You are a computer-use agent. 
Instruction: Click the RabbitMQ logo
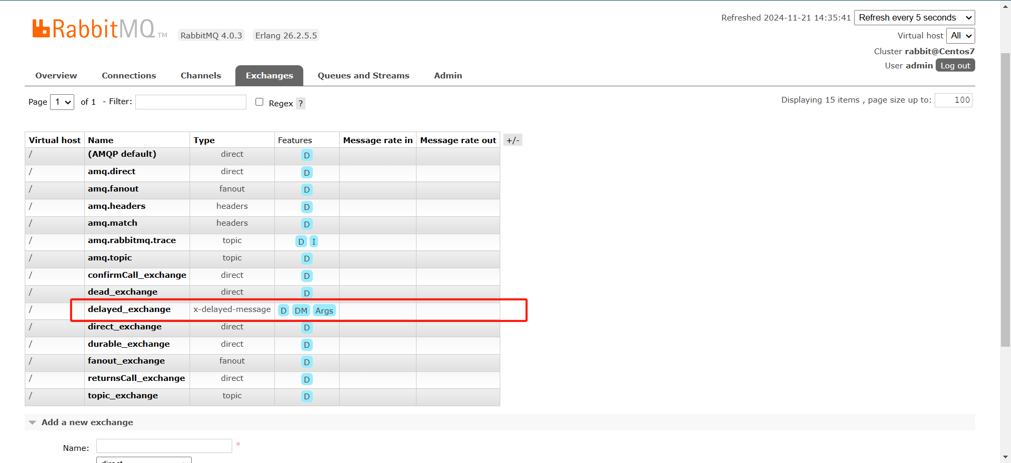point(100,29)
